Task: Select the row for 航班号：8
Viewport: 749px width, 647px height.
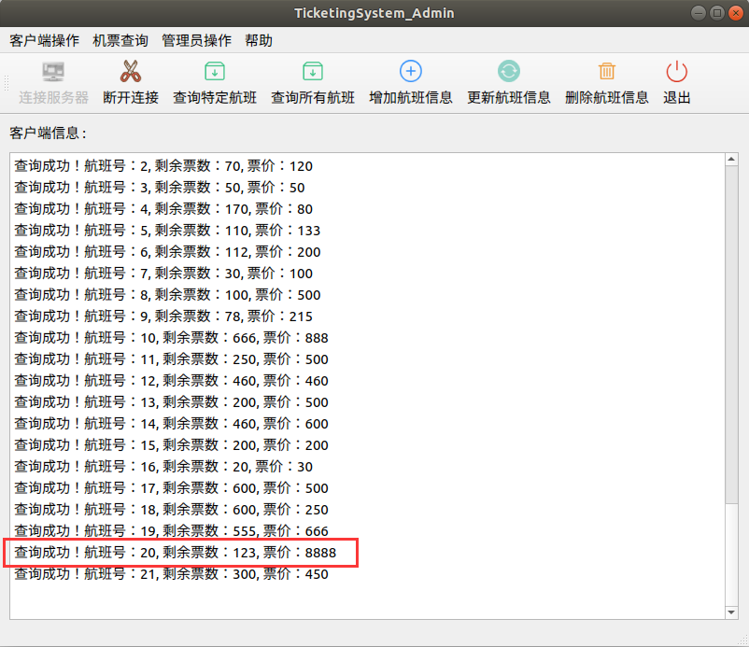Action: pos(167,295)
